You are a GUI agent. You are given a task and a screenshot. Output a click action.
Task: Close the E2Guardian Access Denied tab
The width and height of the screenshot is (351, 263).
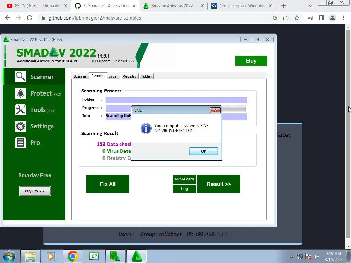click(134, 6)
